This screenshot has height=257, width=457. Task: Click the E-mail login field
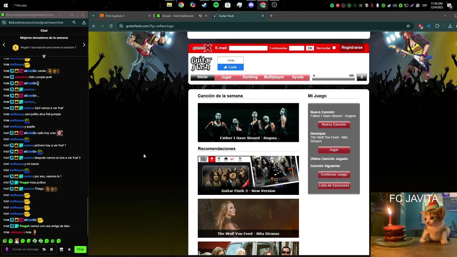248,48
